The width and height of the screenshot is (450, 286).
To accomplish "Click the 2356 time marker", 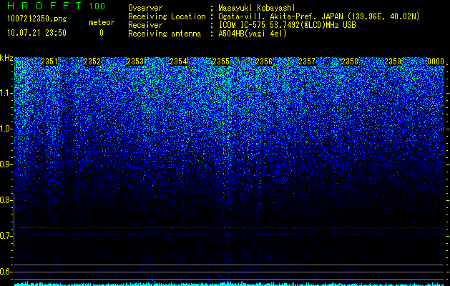I will pos(264,61).
